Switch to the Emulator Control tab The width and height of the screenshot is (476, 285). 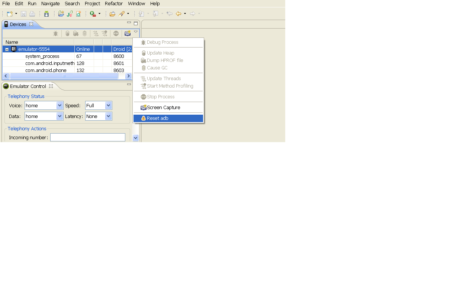point(28,86)
